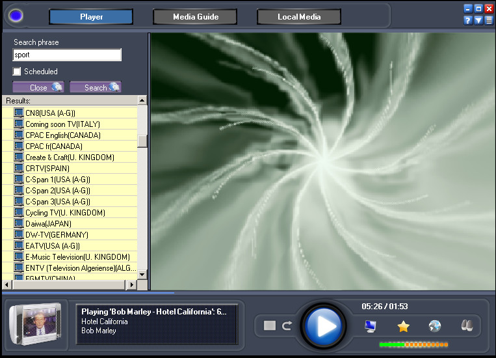496x358 pixels.
Task: Open the Local Media tab
Action: click(299, 17)
